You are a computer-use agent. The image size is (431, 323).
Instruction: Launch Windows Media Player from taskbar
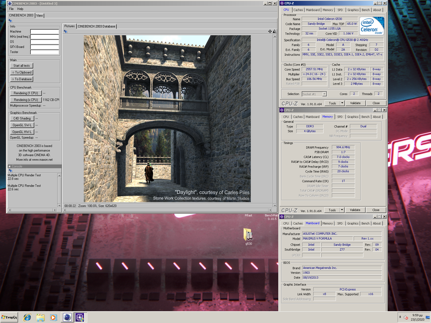pyautogui.click(x=53, y=318)
